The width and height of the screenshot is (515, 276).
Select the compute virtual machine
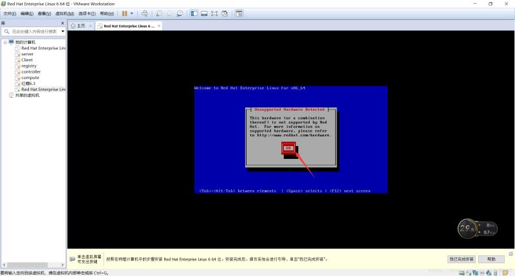(30, 77)
